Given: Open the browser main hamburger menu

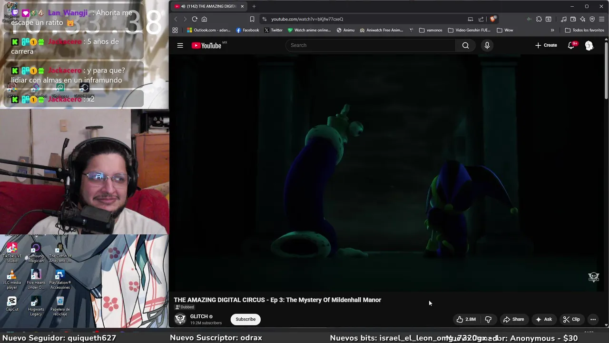Looking at the screenshot, I should (601, 19).
